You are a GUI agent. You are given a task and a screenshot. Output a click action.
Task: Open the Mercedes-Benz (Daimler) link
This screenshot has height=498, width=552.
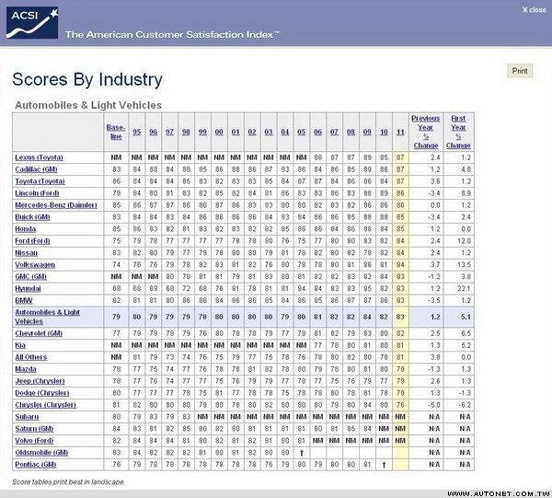(x=56, y=205)
